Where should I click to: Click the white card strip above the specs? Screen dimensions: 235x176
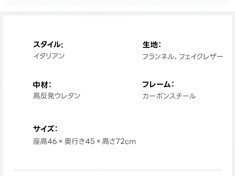click(x=117, y=2)
